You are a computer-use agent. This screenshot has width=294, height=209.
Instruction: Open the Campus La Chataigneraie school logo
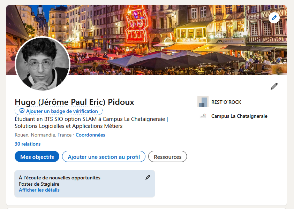point(203,116)
